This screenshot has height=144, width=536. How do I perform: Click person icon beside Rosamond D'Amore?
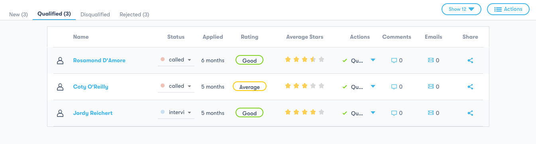[60, 60]
